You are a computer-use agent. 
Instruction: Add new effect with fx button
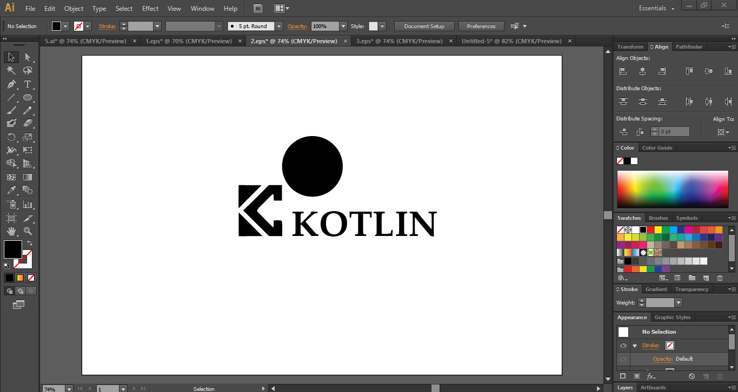click(x=651, y=376)
